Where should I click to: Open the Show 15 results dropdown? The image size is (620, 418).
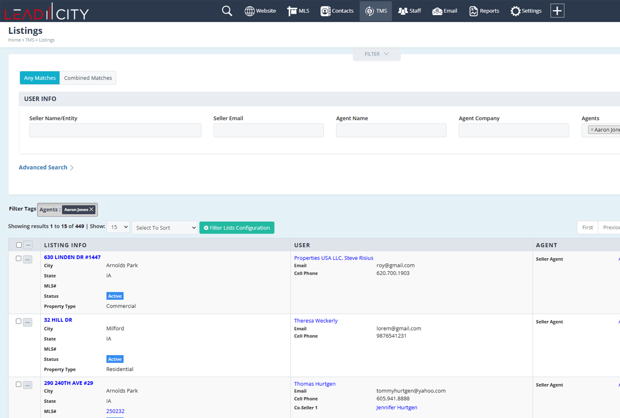118,227
